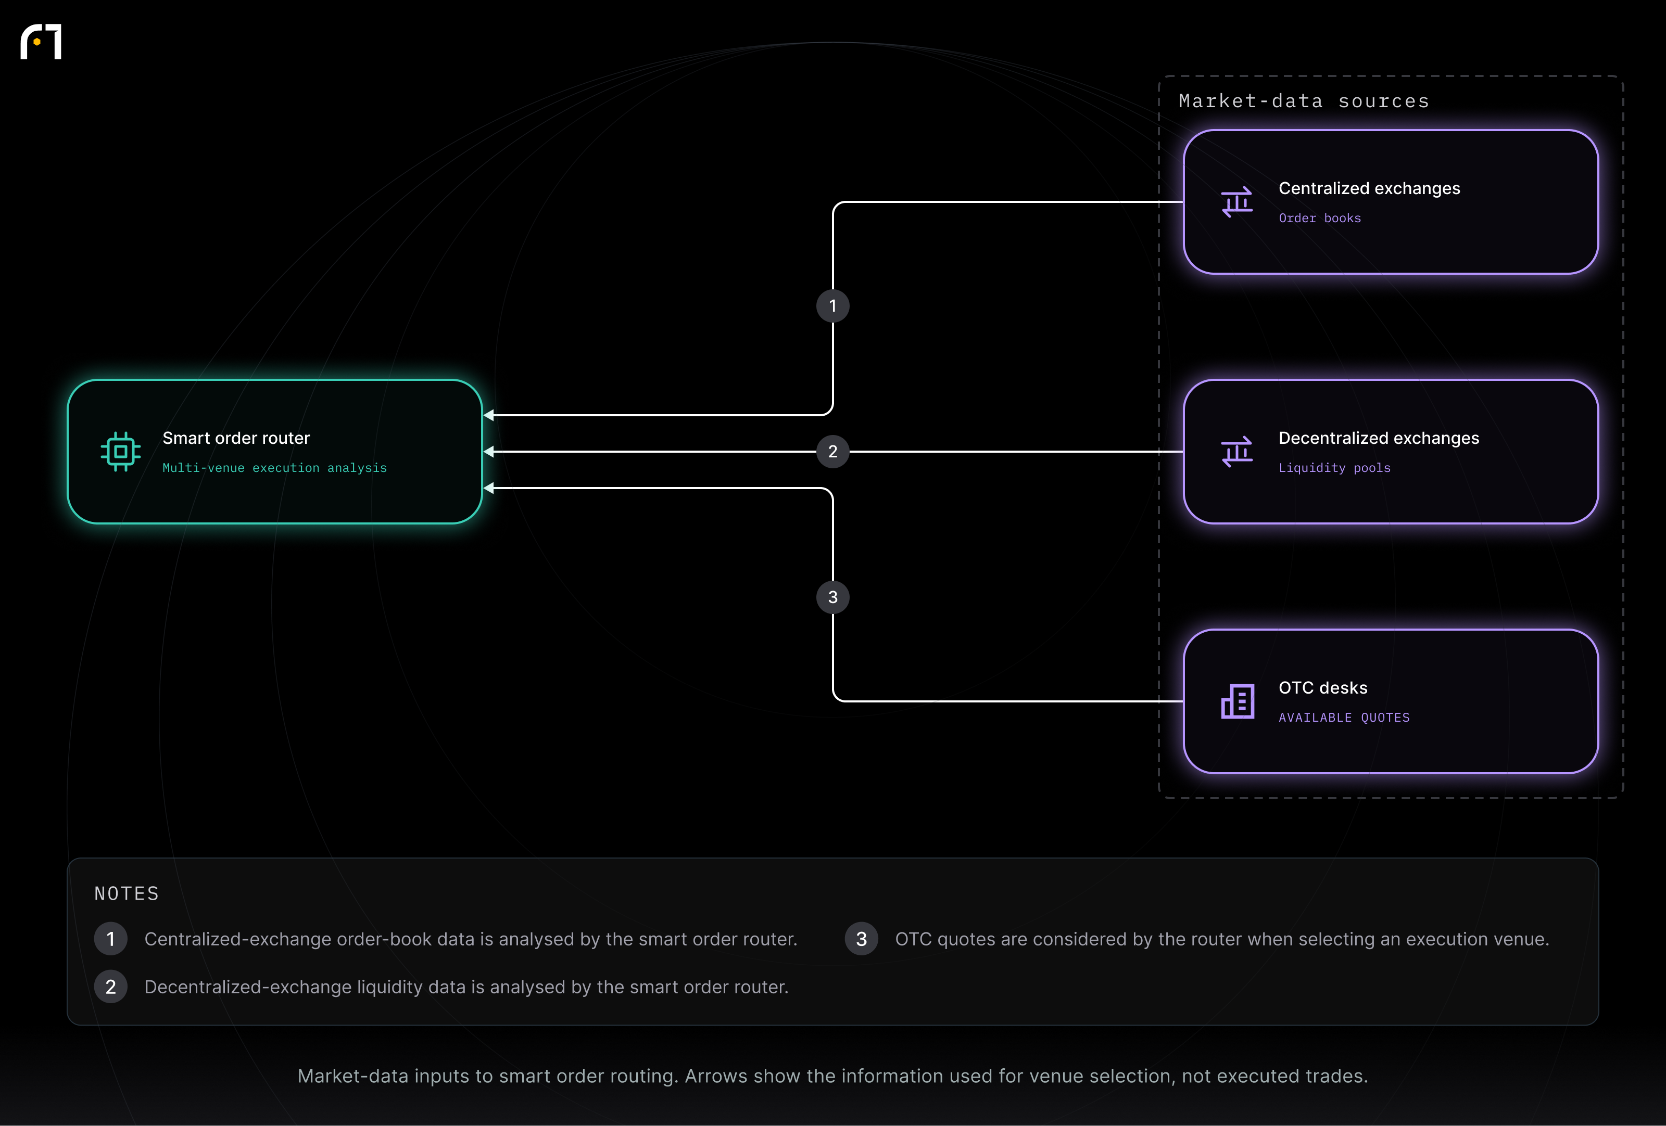
Task: Click note badge 1 in the Notes panel
Action: click(110, 939)
